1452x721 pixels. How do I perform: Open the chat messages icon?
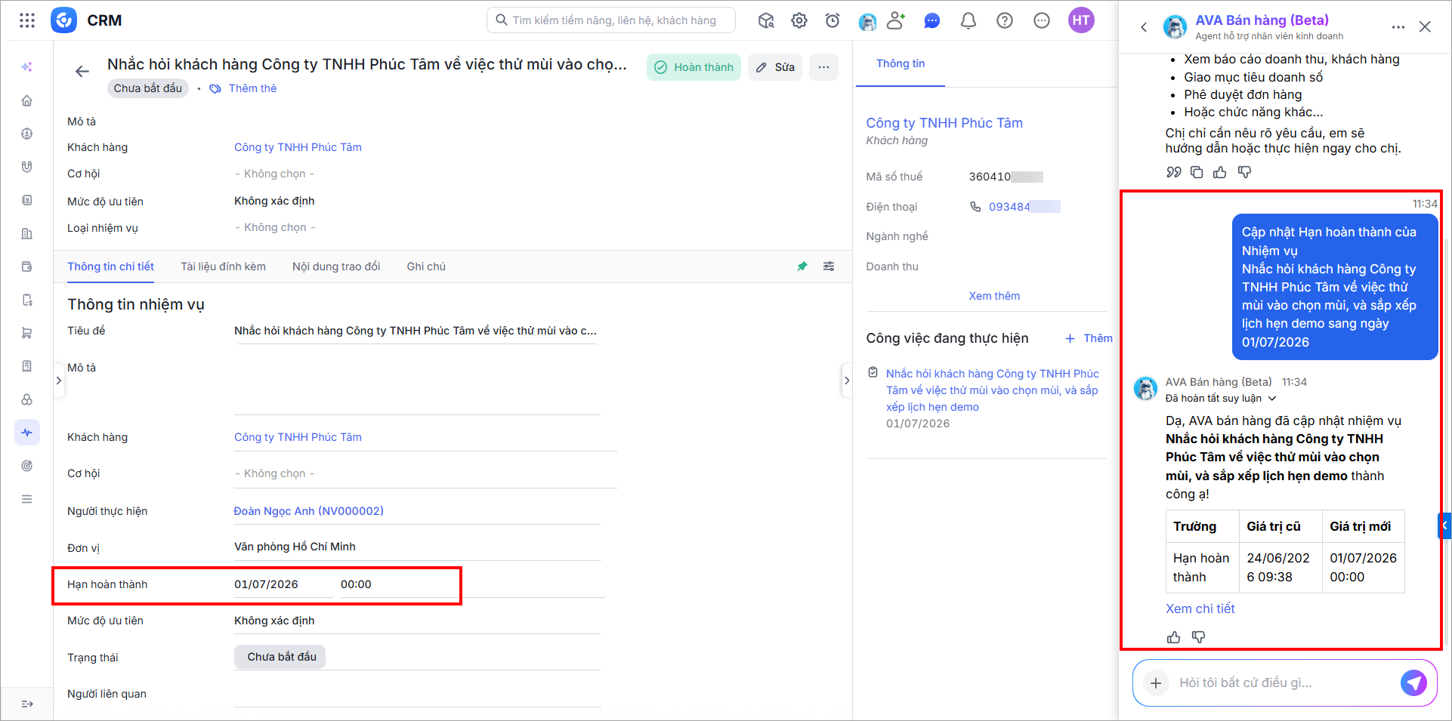tap(932, 20)
